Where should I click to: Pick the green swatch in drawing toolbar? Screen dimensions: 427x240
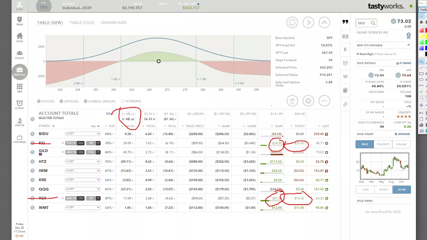(422, 42)
